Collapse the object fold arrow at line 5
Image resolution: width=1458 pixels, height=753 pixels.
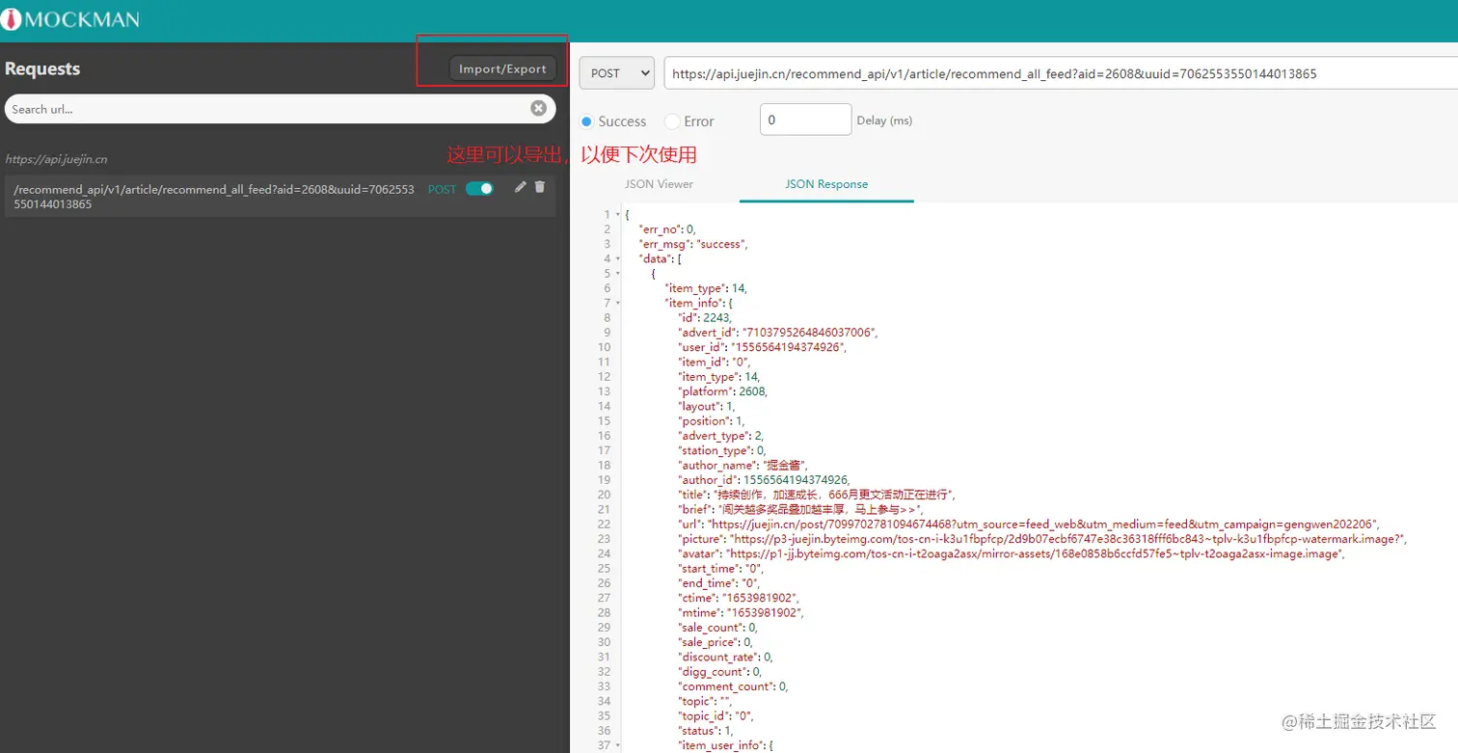click(x=618, y=273)
